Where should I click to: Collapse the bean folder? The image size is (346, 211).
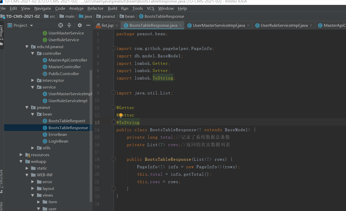pos(33,114)
